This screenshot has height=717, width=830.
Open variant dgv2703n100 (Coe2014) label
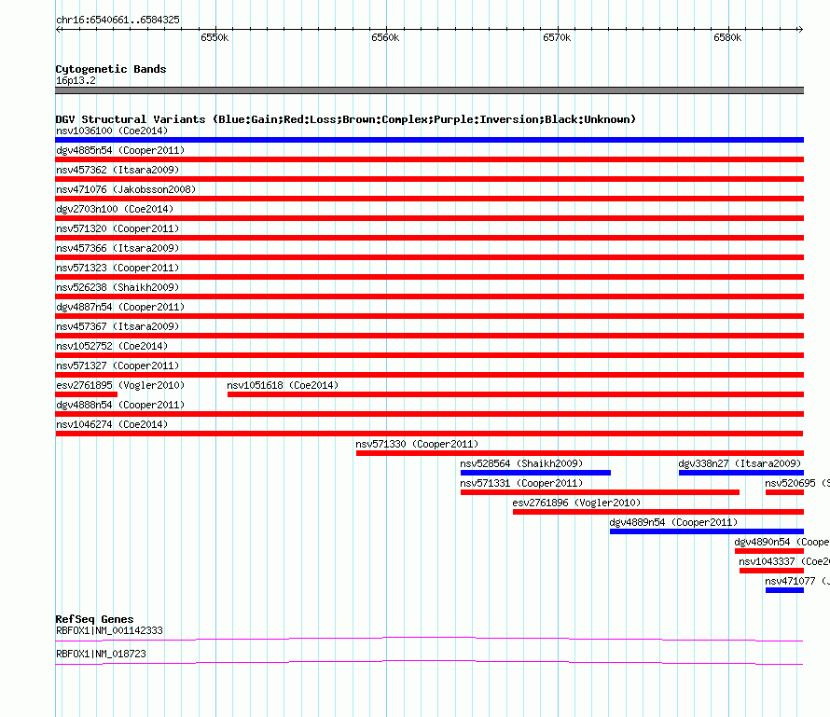(x=115, y=209)
